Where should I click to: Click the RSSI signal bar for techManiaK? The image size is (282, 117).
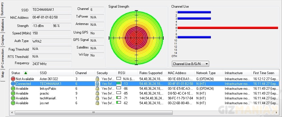click(119, 98)
